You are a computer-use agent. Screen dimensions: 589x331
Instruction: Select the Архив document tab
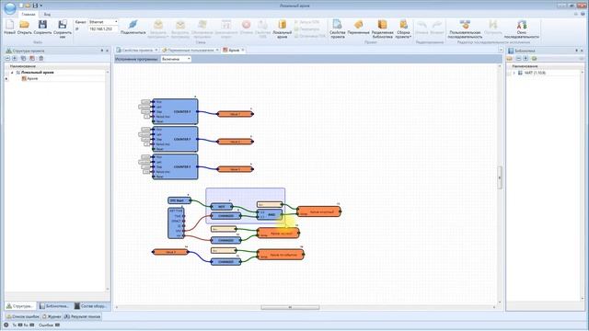234,50
